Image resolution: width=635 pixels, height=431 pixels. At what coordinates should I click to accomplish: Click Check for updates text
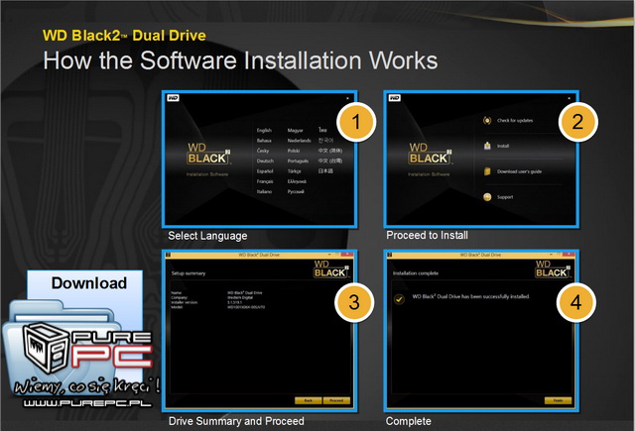point(515,121)
